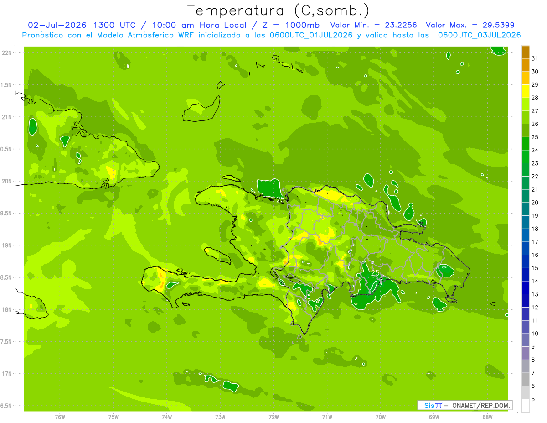Click the '18N' latitude label
Viewport: 547px width, 423px height.
click(7, 309)
